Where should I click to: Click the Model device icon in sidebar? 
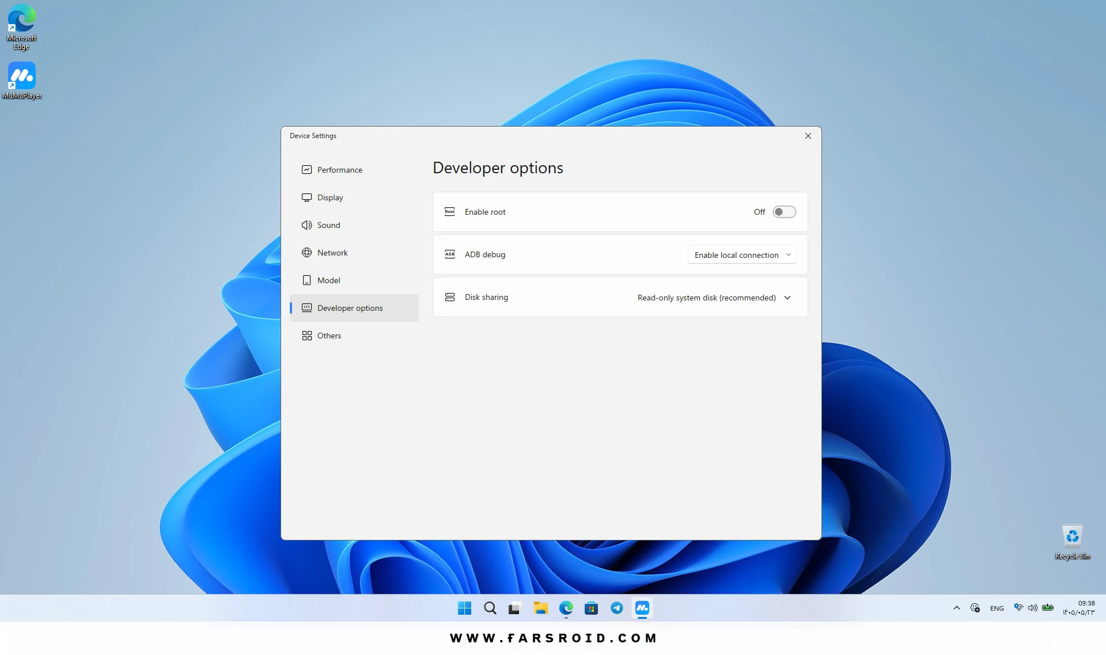pos(306,280)
